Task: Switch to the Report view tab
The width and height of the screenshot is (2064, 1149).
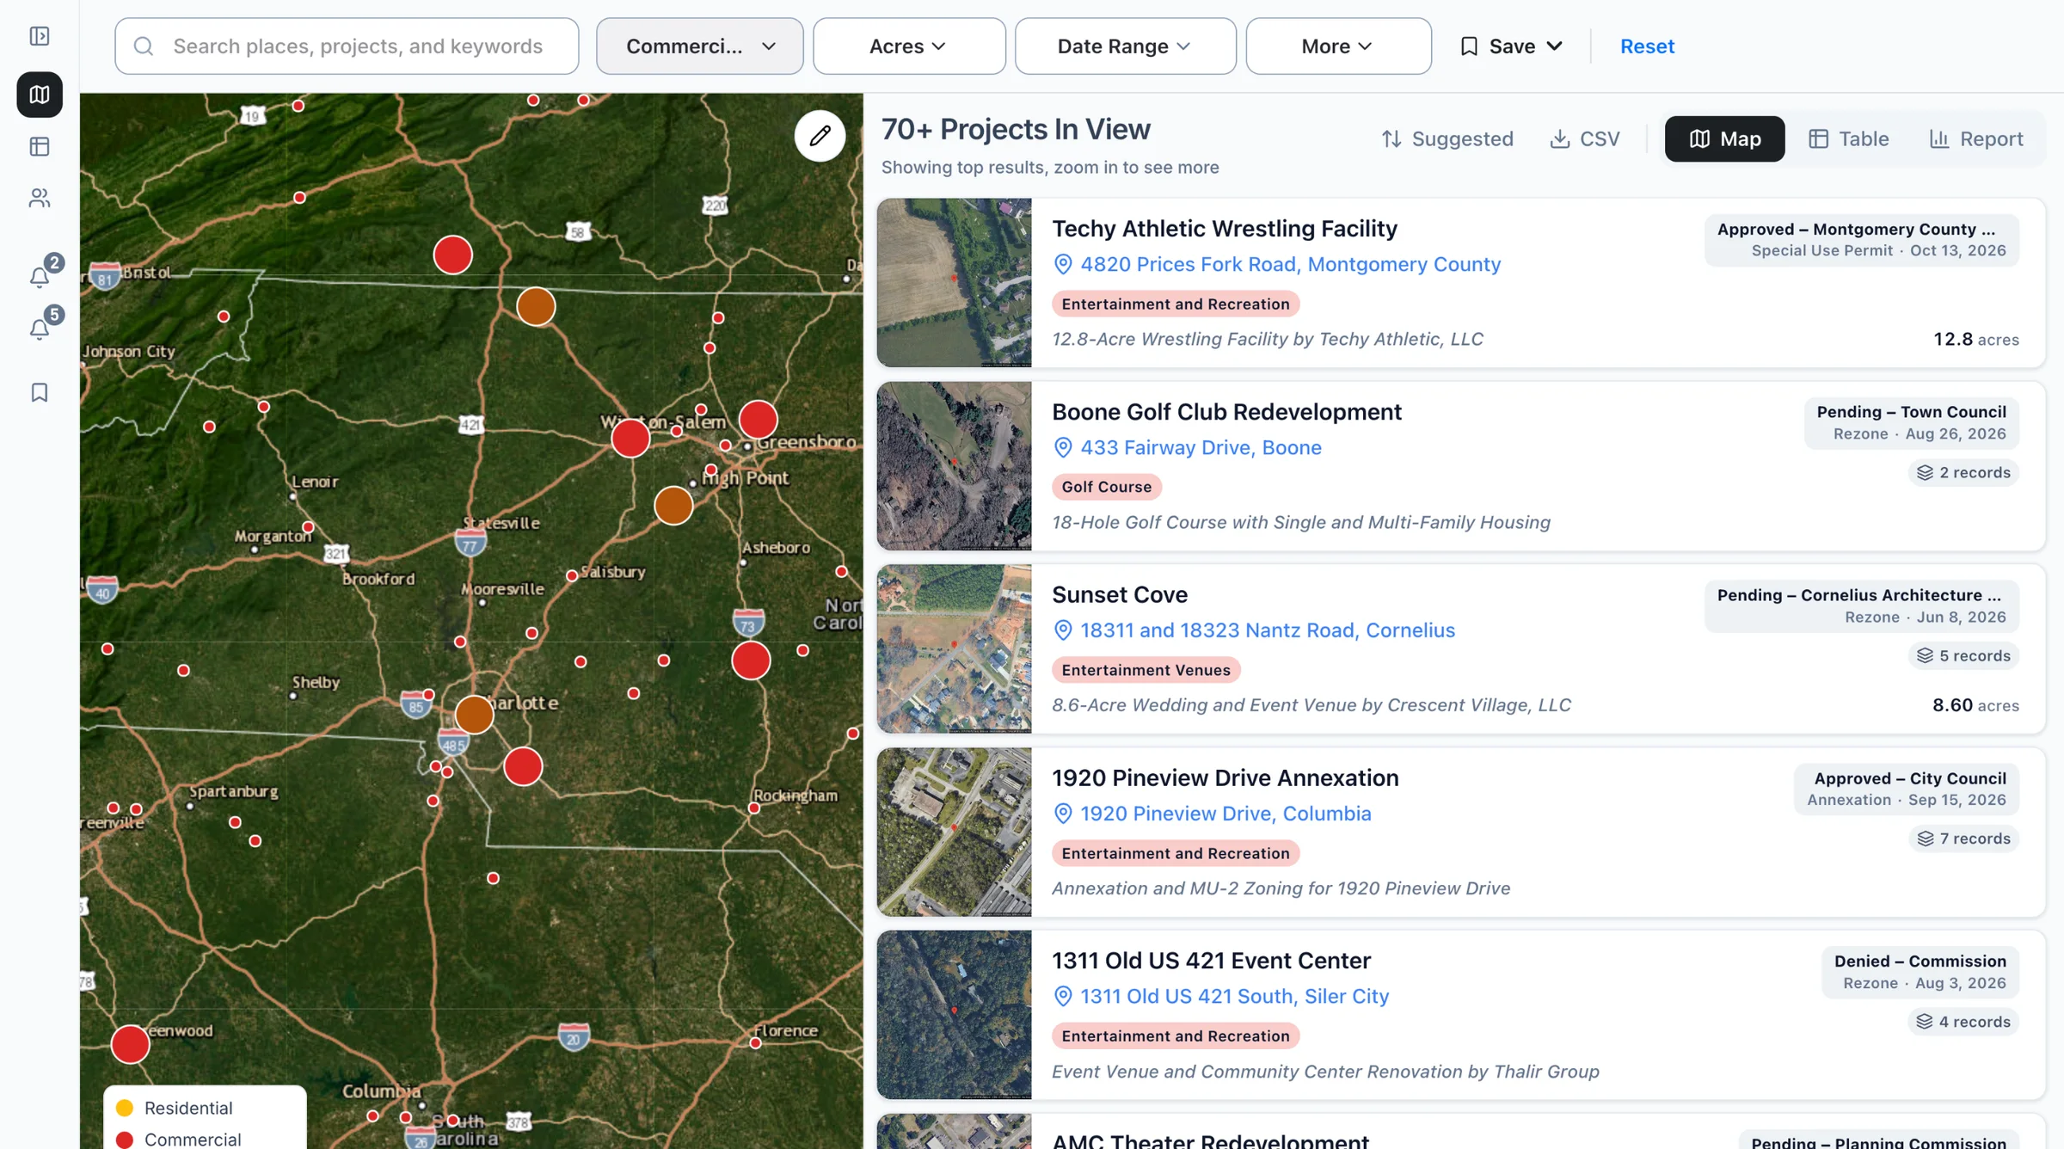Action: [1976, 139]
